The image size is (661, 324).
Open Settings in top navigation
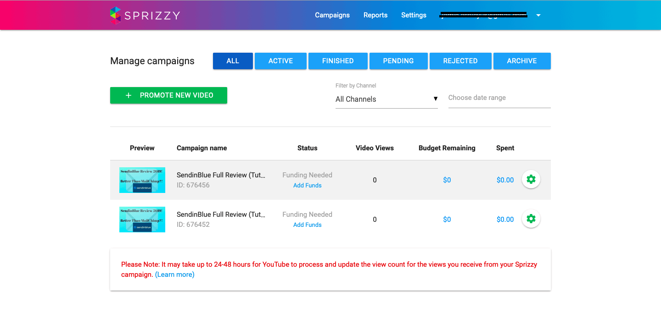tap(414, 15)
